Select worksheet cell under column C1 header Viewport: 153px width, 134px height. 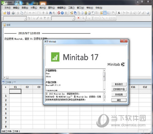15,91
